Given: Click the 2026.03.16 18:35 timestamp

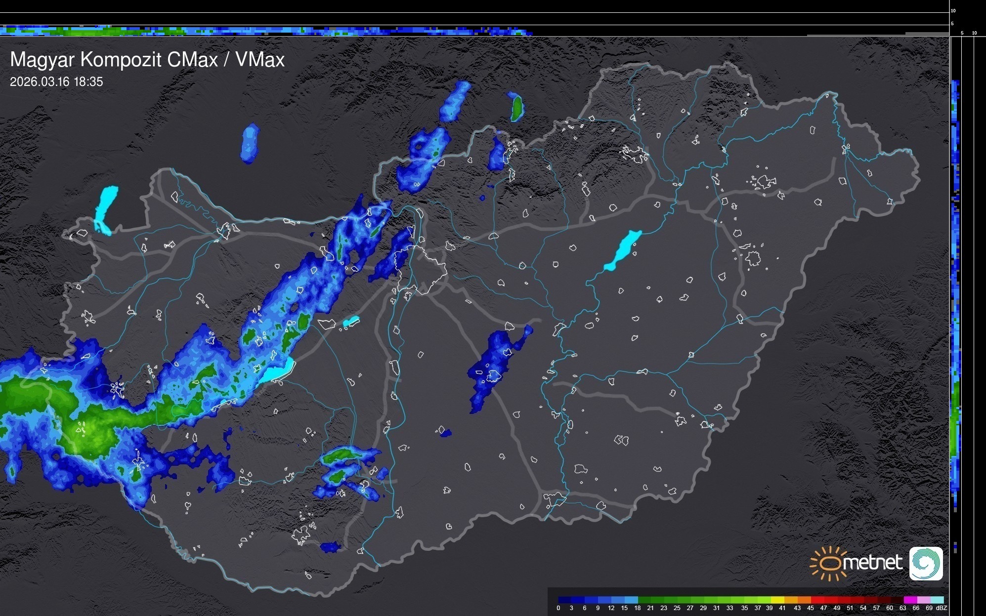Looking at the screenshot, I should pos(56,82).
